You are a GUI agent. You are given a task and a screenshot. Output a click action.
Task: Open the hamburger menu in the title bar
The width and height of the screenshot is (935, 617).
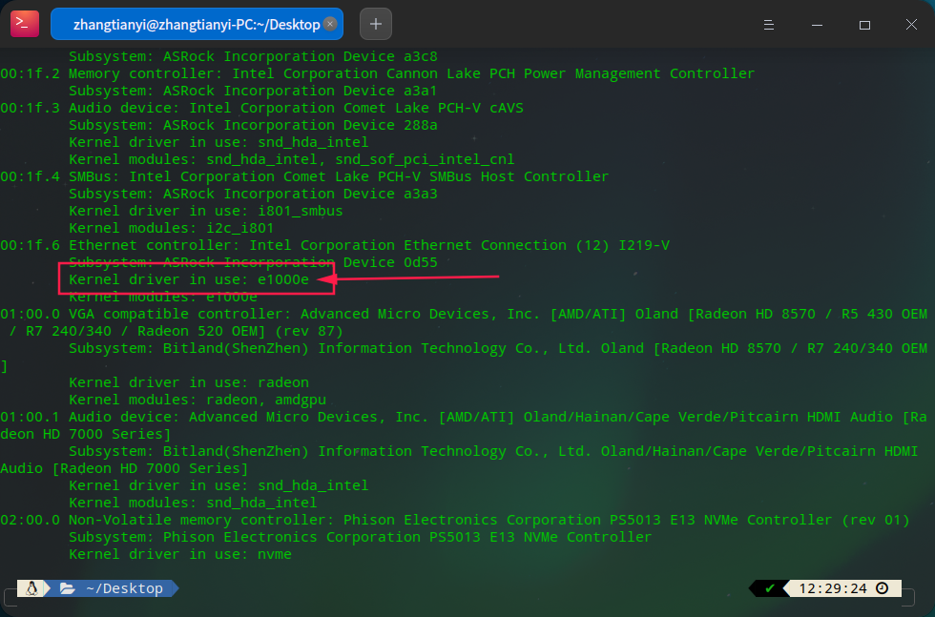[x=769, y=24]
